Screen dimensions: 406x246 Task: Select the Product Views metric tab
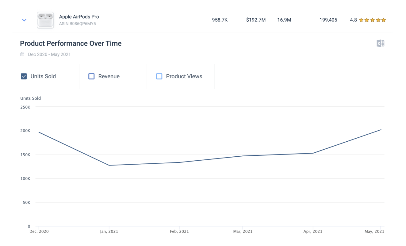pyautogui.click(x=181, y=76)
